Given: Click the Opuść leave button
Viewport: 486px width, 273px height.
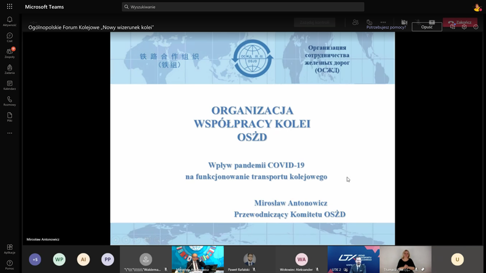Looking at the screenshot, I should click(427, 27).
